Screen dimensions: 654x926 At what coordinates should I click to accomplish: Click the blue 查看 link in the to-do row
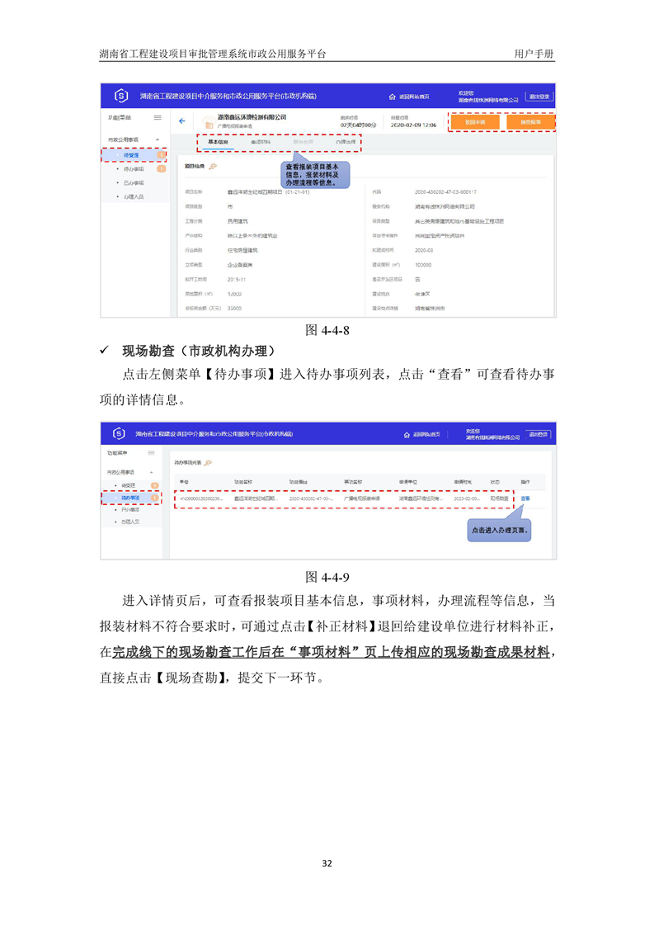(525, 498)
